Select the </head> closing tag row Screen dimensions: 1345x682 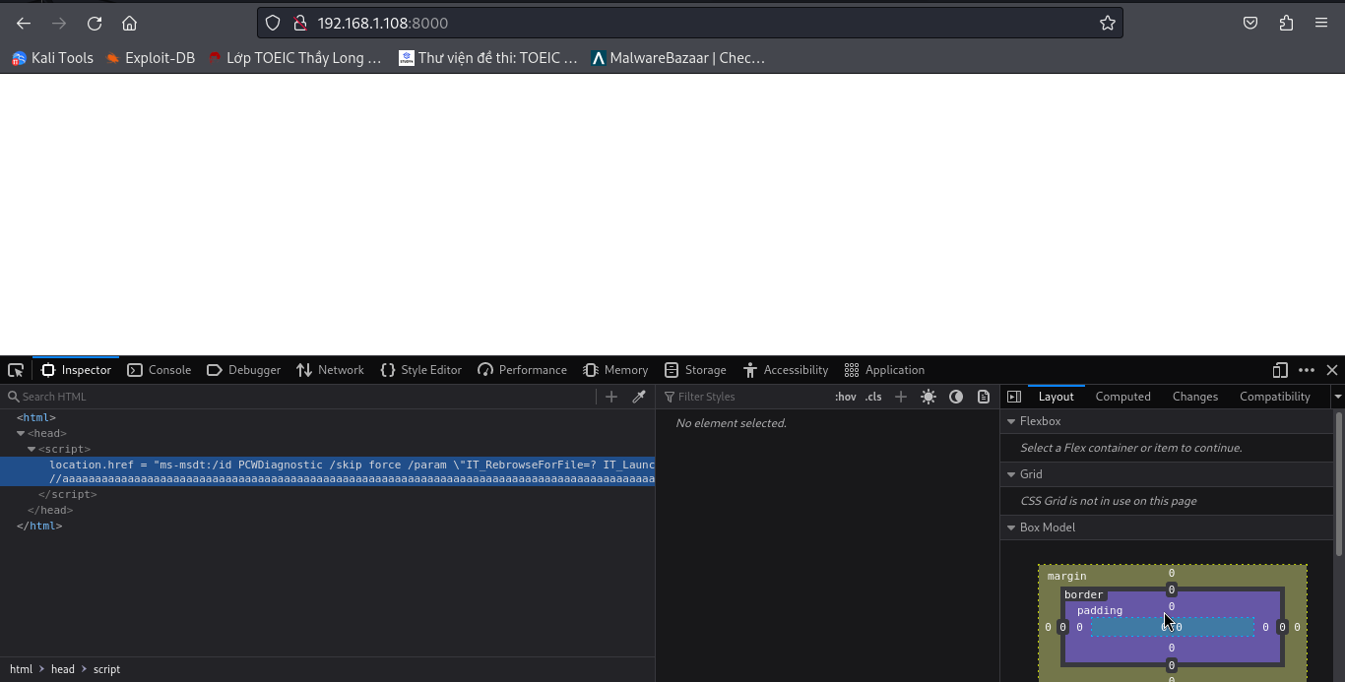[x=327, y=510]
